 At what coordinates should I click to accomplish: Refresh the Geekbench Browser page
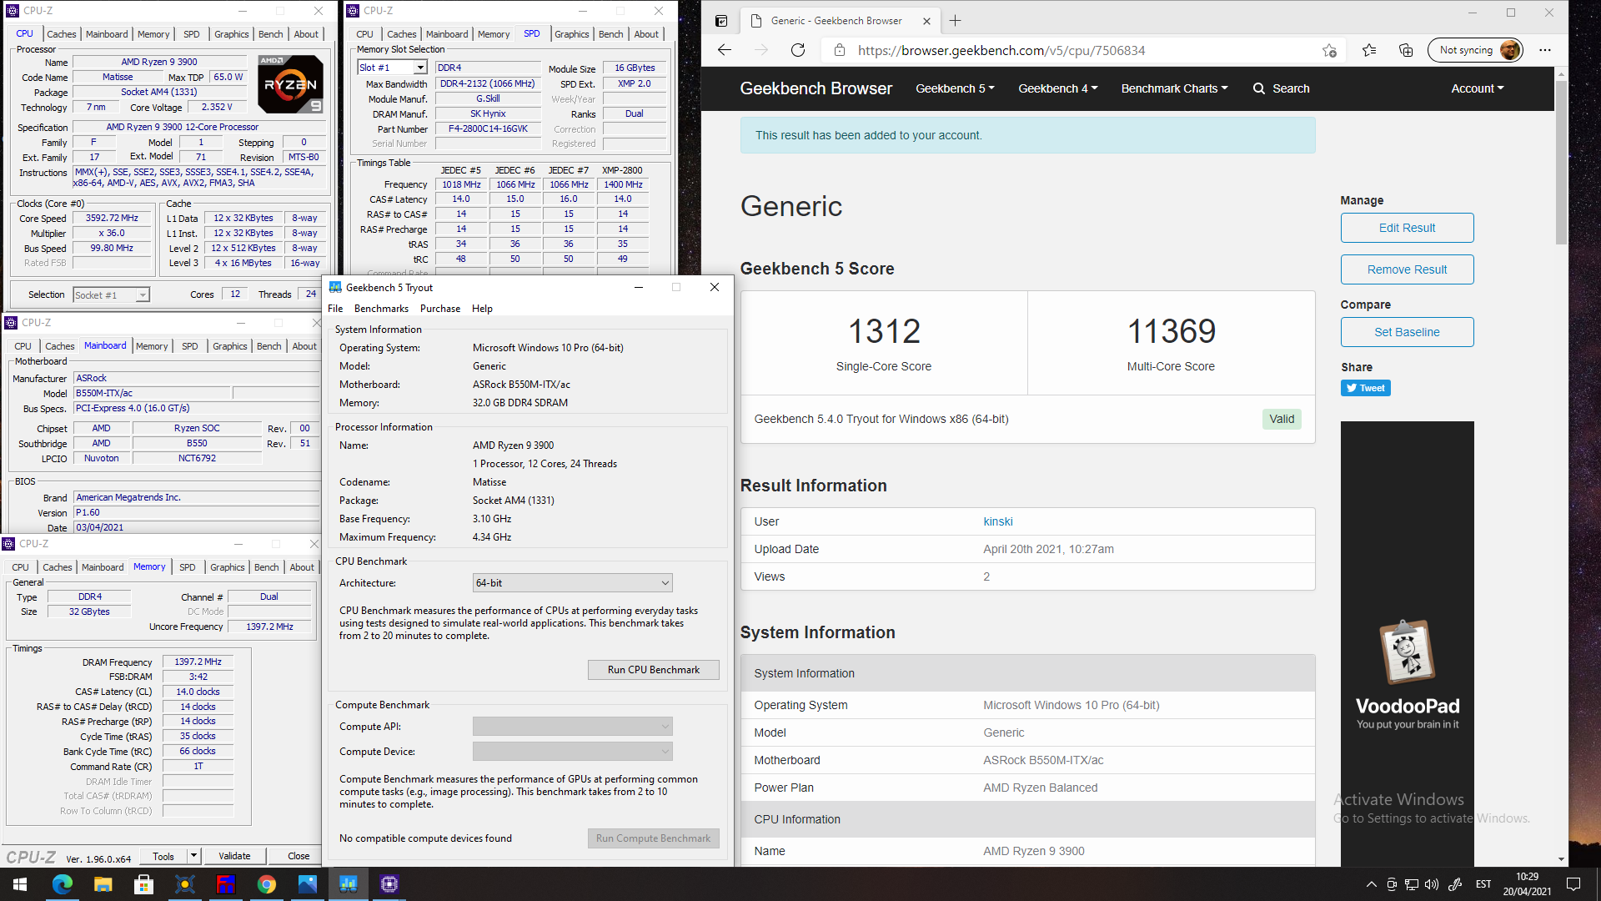798,50
